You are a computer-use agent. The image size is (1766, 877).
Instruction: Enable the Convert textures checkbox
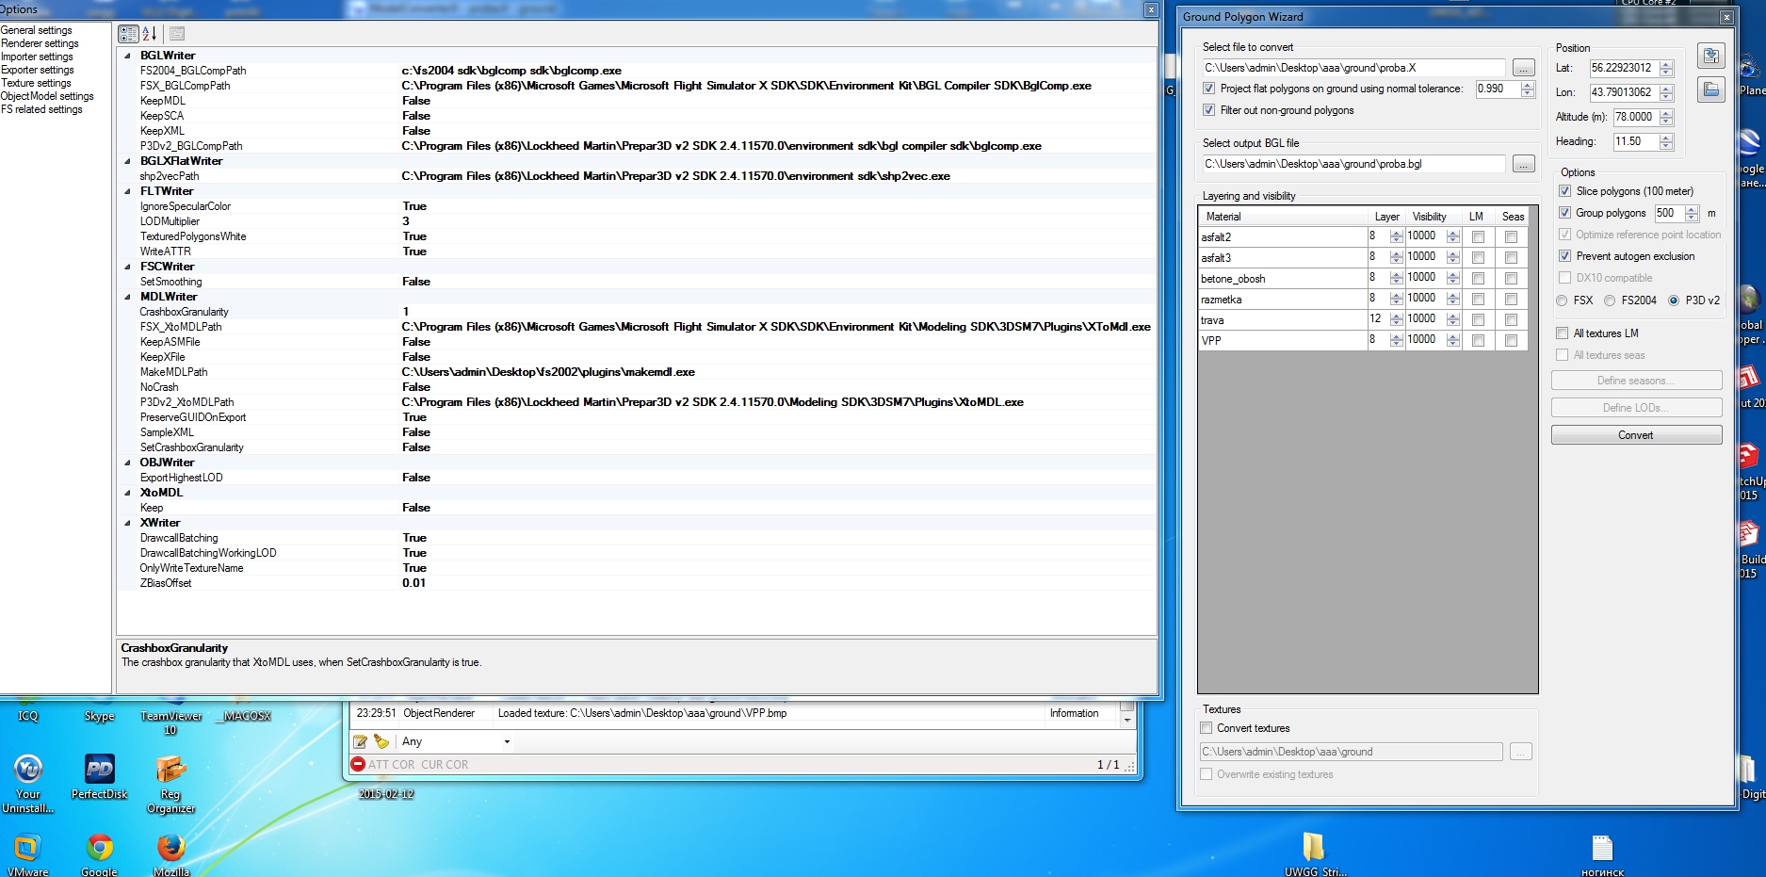click(1207, 728)
